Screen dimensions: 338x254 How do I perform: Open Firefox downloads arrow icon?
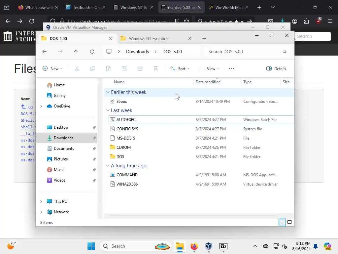(283, 21)
